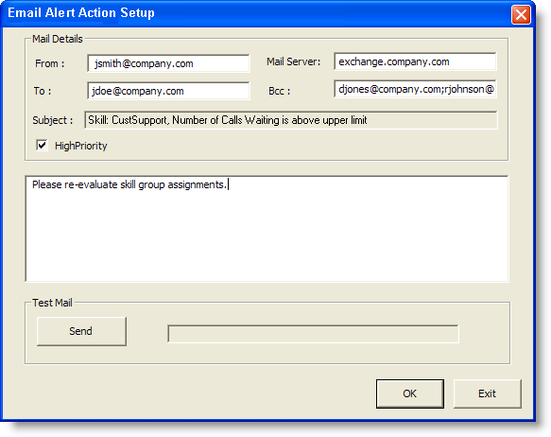
Task: Click inside the Bcc recipients field
Action: (x=415, y=89)
